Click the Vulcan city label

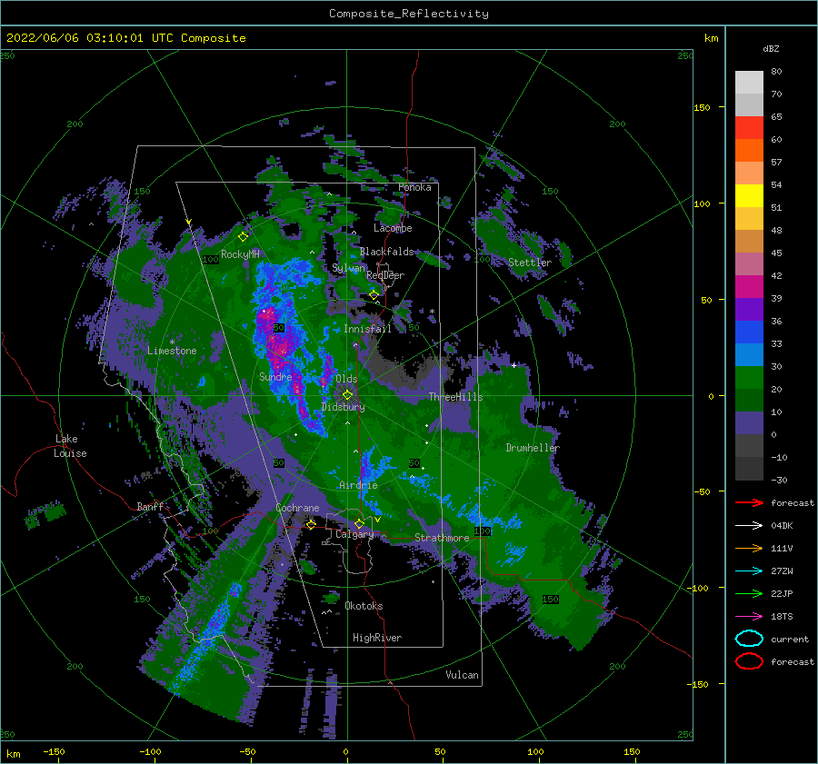463,675
